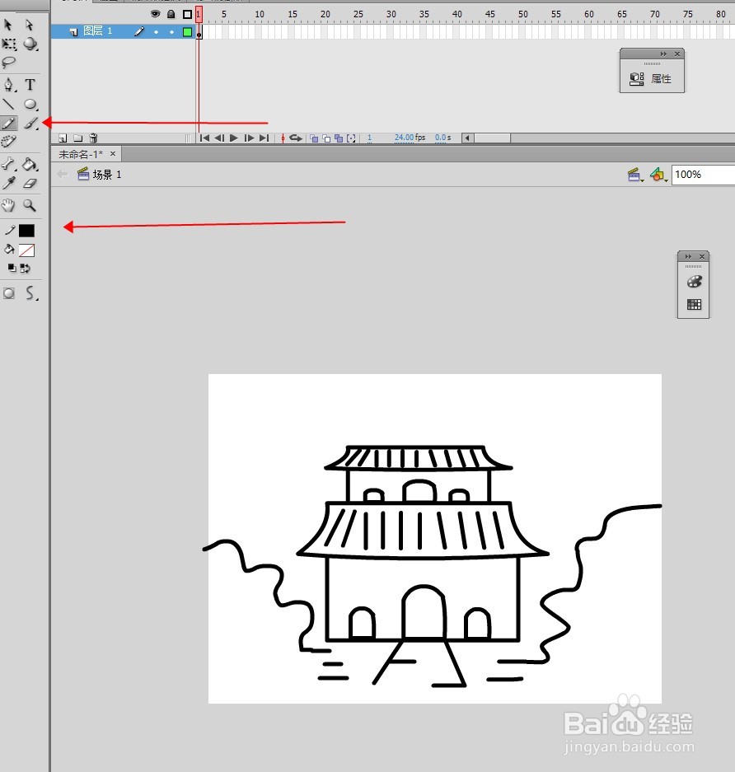Go to 场景 1 breadcrumb

[x=106, y=174]
